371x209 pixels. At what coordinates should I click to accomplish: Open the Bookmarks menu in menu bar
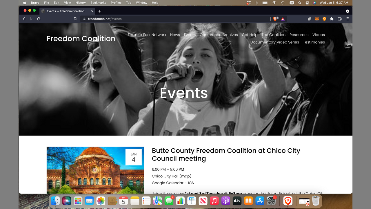click(x=98, y=3)
